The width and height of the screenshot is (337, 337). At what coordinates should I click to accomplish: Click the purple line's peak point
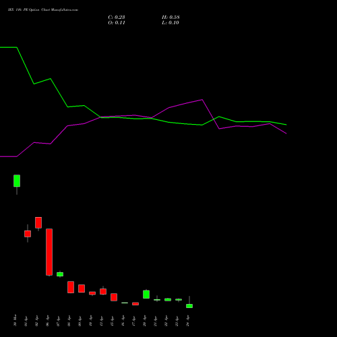click(202, 100)
